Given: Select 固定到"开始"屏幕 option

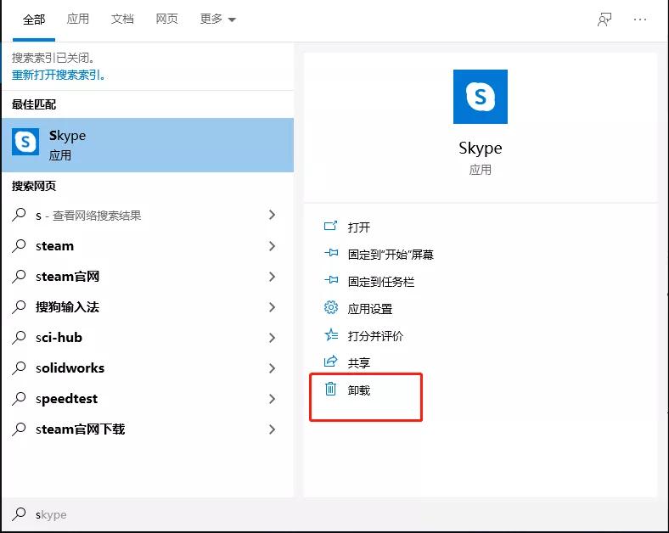Looking at the screenshot, I should [391, 255].
